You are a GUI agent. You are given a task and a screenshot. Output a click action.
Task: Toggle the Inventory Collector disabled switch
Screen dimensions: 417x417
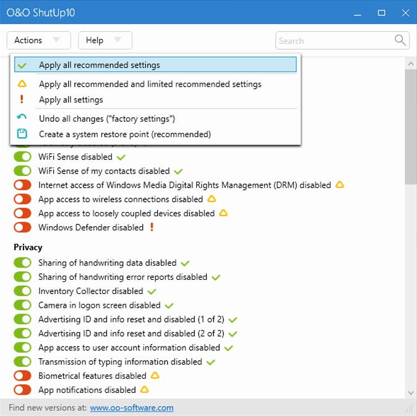(x=23, y=291)
